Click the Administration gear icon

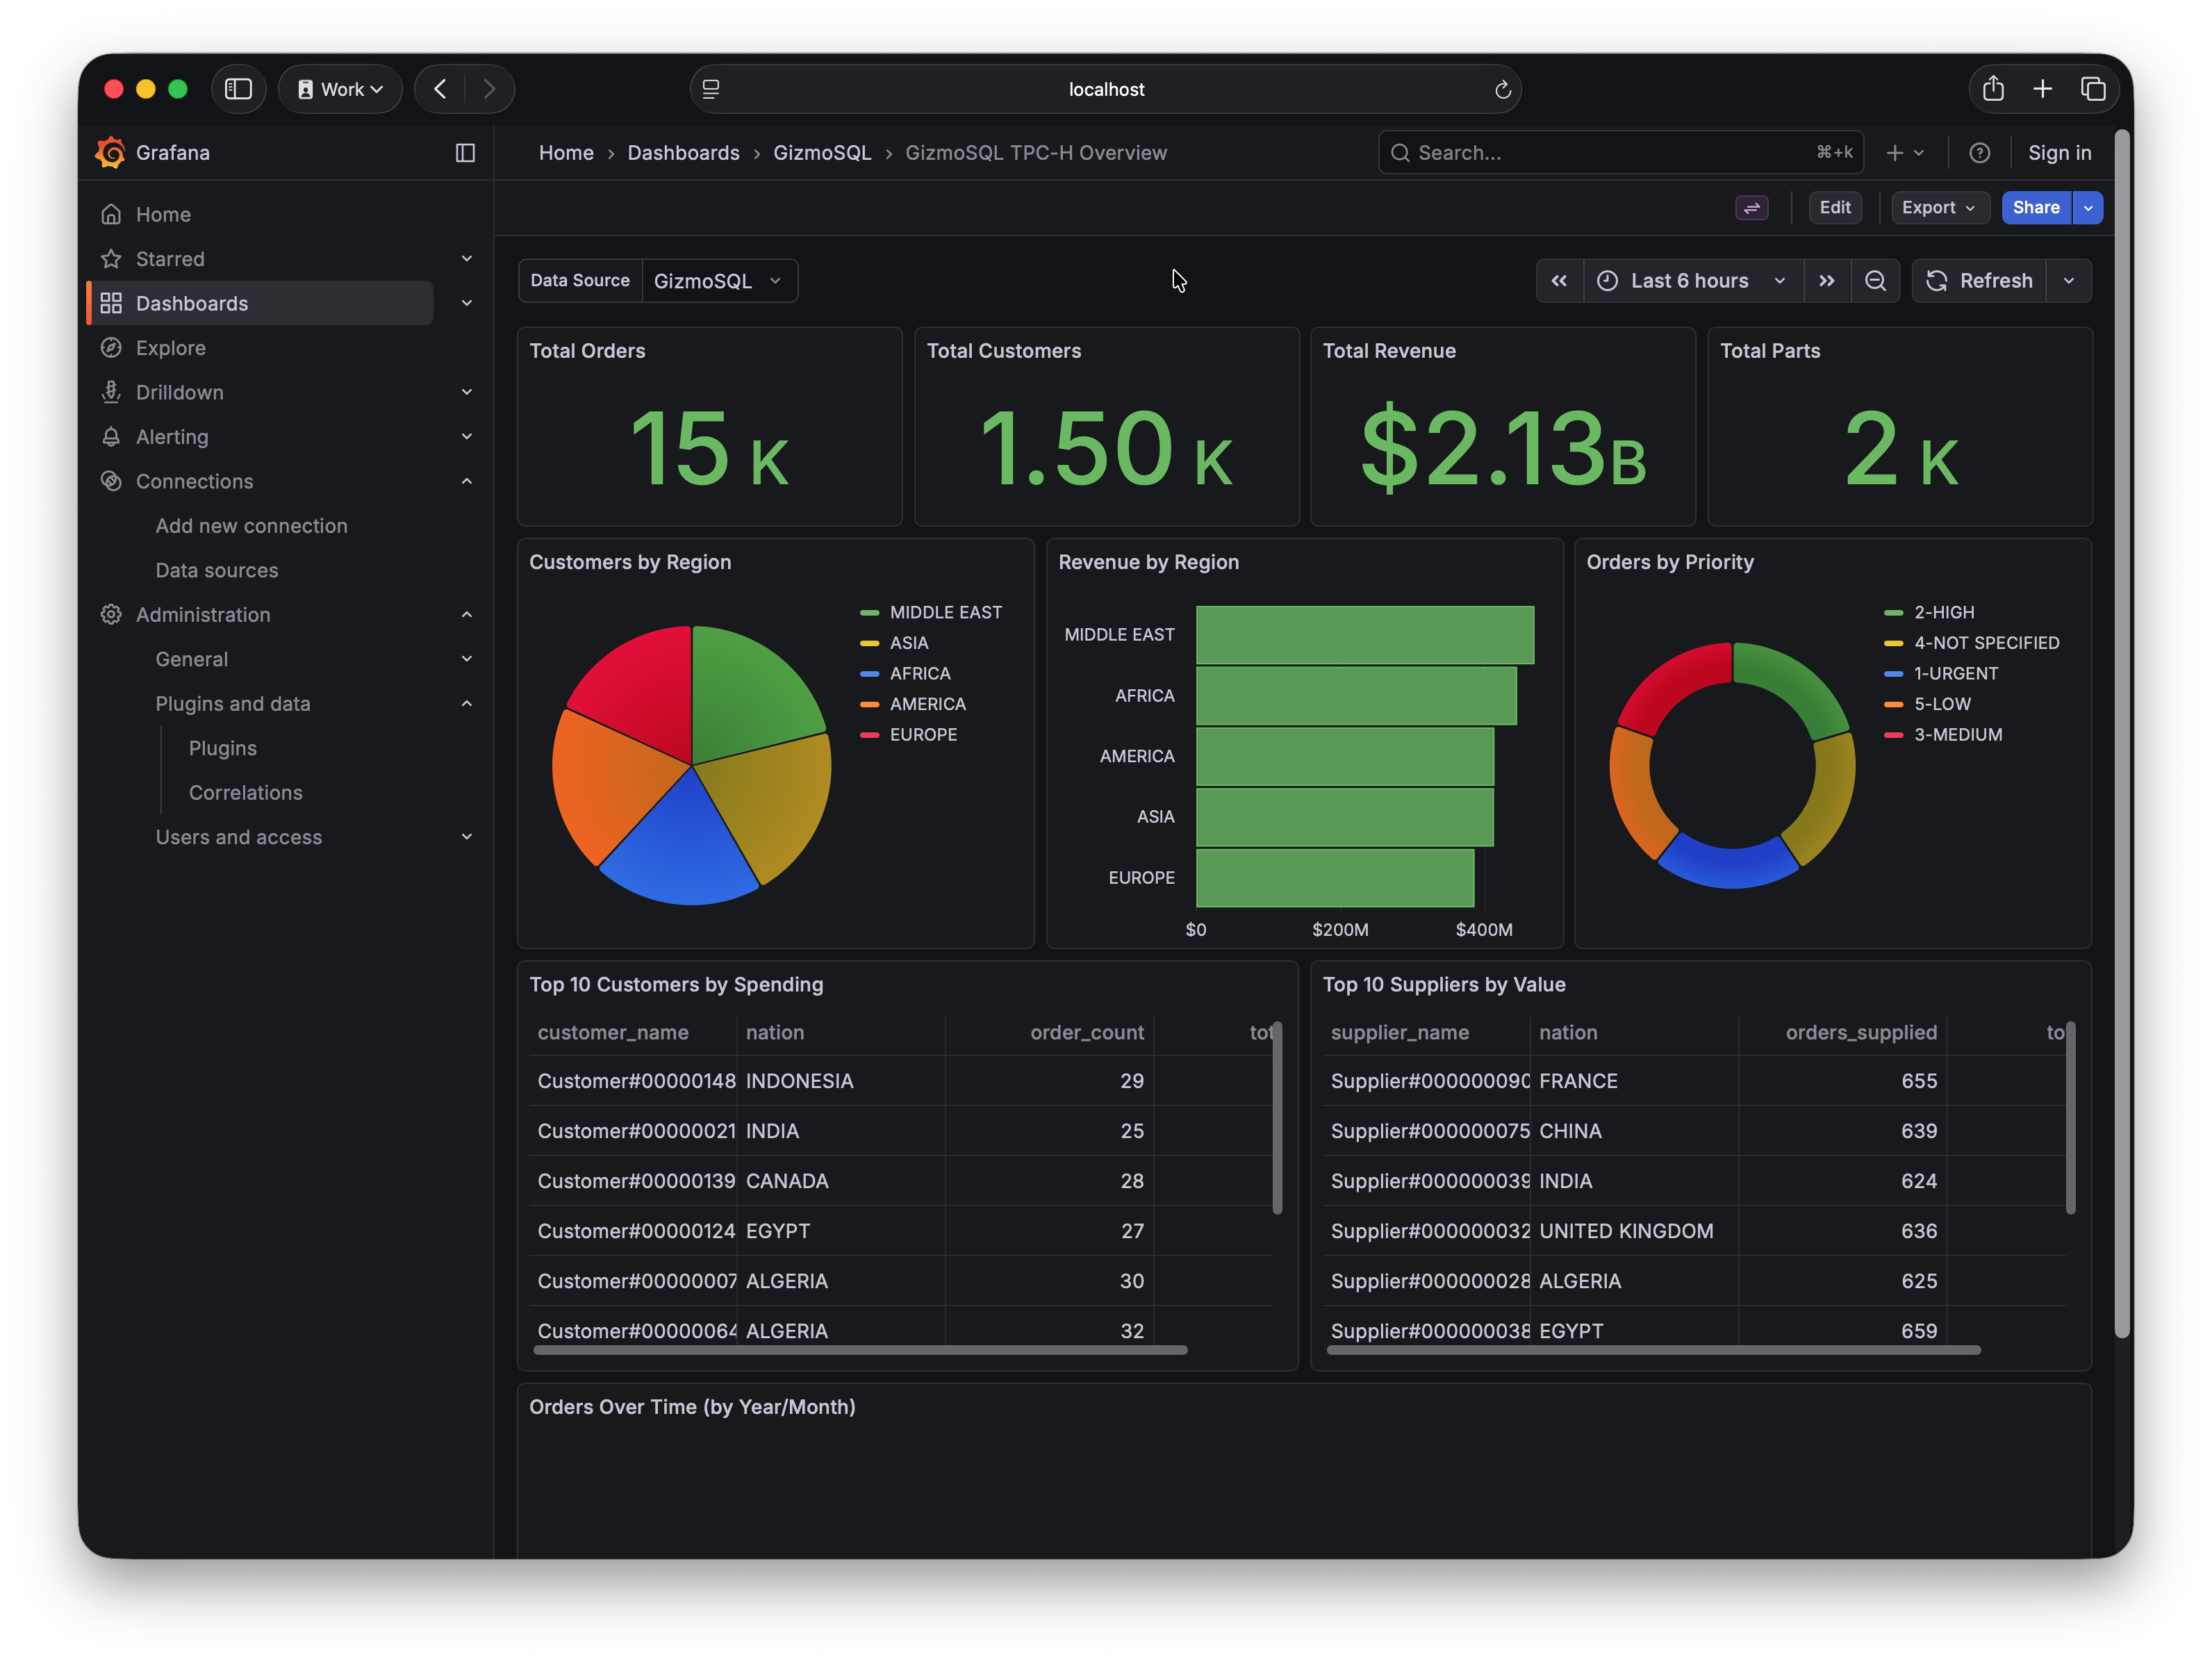pyautogui.click(x=111, y=615)
